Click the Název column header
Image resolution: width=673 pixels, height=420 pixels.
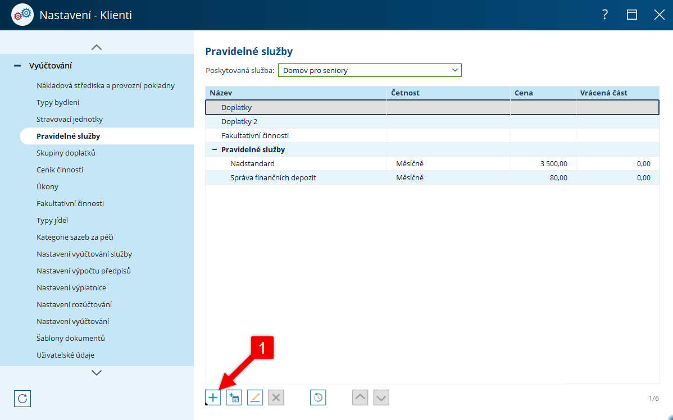pos(296,93)
